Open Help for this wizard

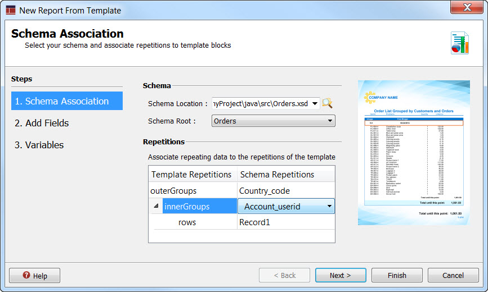click(x=35, y=276)
